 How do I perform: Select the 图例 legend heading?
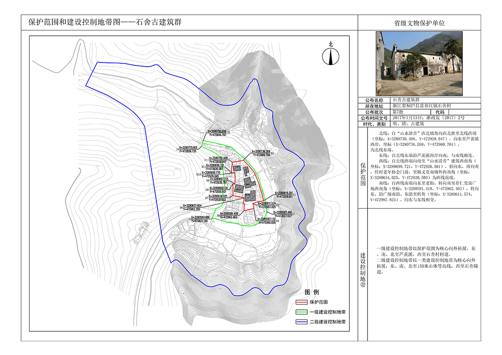312,292
